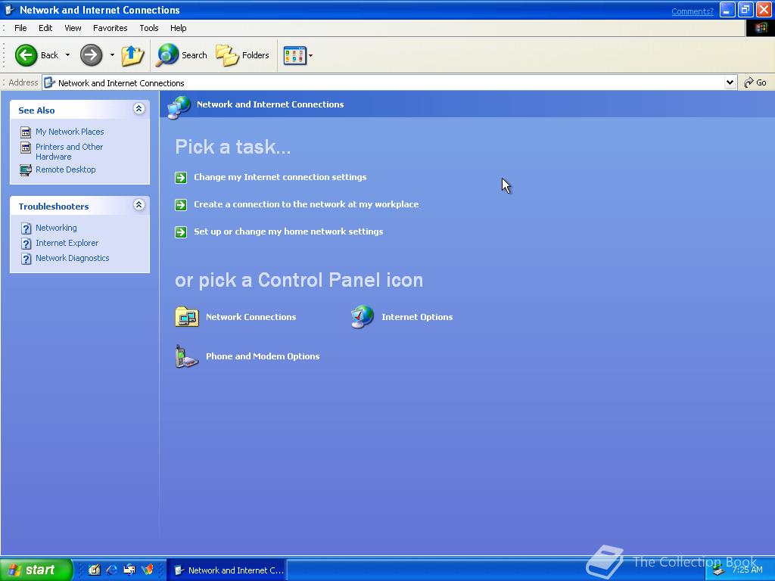Viewport: 775px width, 581px height.
Task: Click the See Also header text
Action: (x=36, y=110)
